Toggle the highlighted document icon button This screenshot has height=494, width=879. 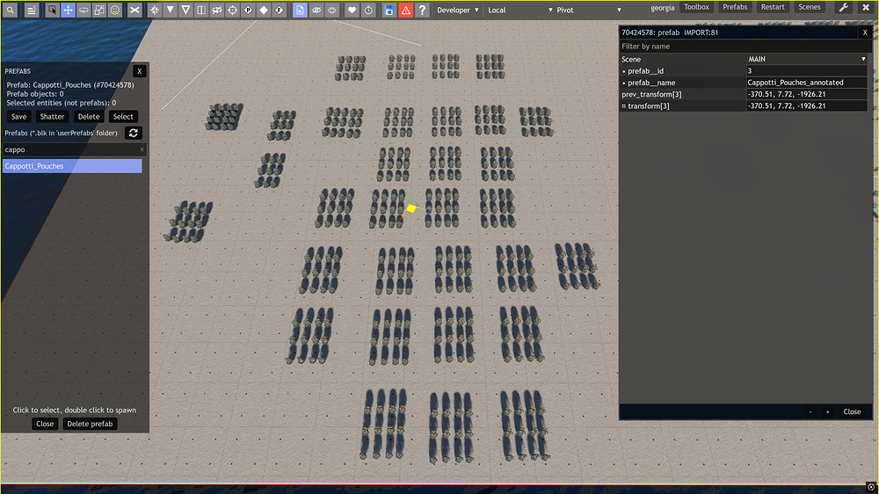300,10
